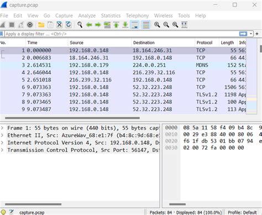Click packet bytes pane horizontal scrollbar
The height and width of the screenshot is (215, 262).
pyautogui.click(x=177, y=204)
